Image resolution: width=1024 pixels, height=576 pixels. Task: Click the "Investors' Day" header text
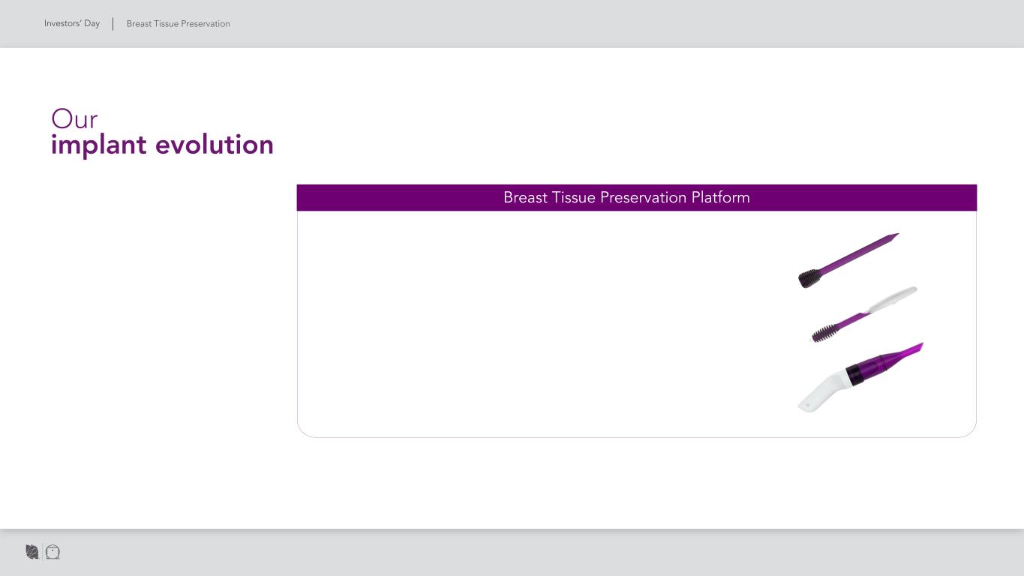72,24
